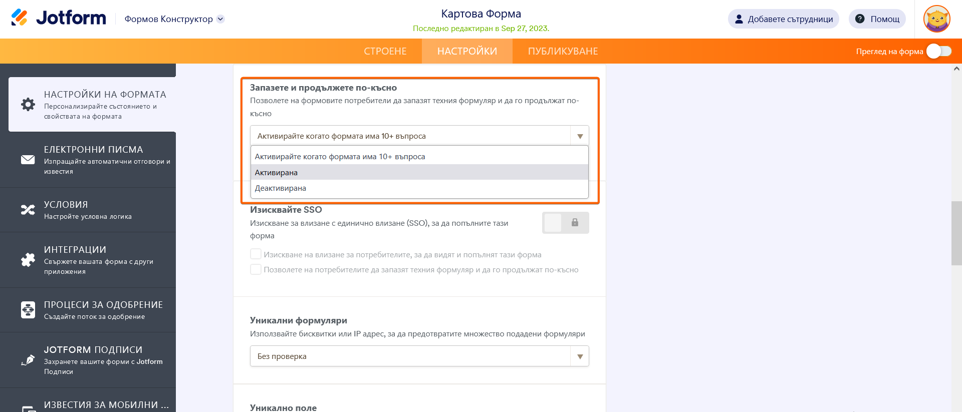
Task: Select the Активирана option in the list
Action: pos(276,173)
